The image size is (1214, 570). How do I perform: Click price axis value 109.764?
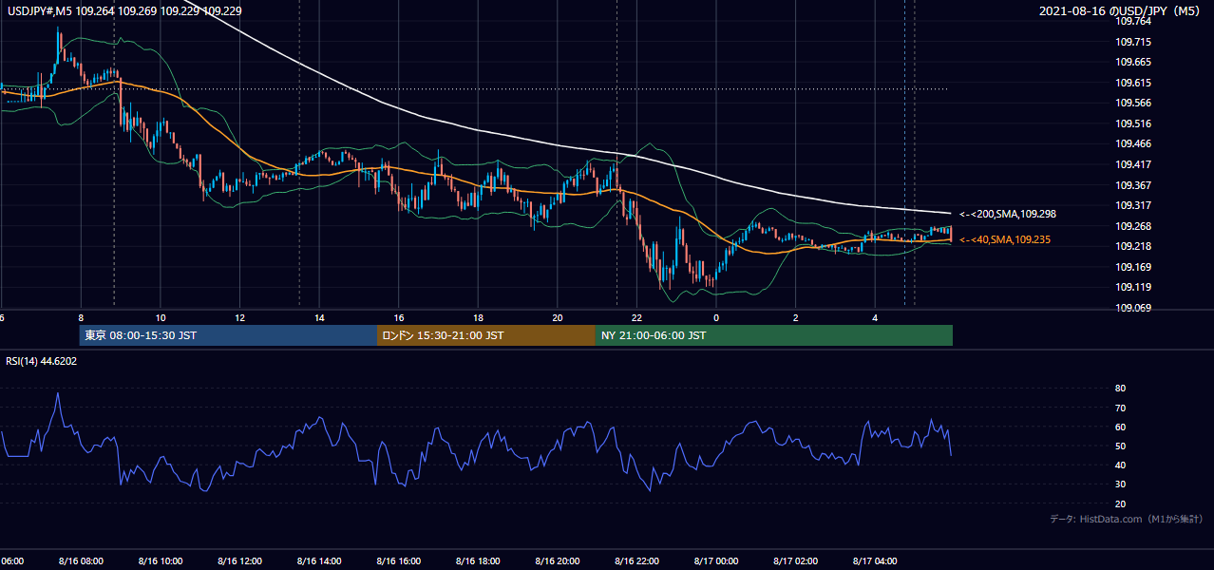tap(1133, 21)
